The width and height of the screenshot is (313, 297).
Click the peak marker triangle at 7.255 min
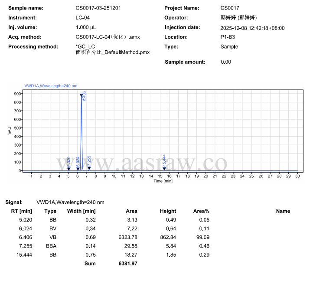click(88, 169)
